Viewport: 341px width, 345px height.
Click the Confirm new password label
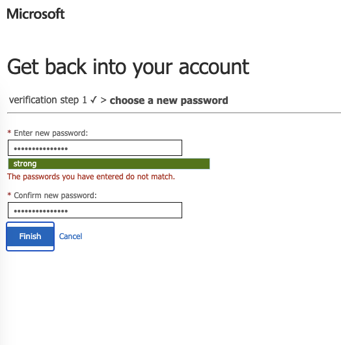coord(55,196)
